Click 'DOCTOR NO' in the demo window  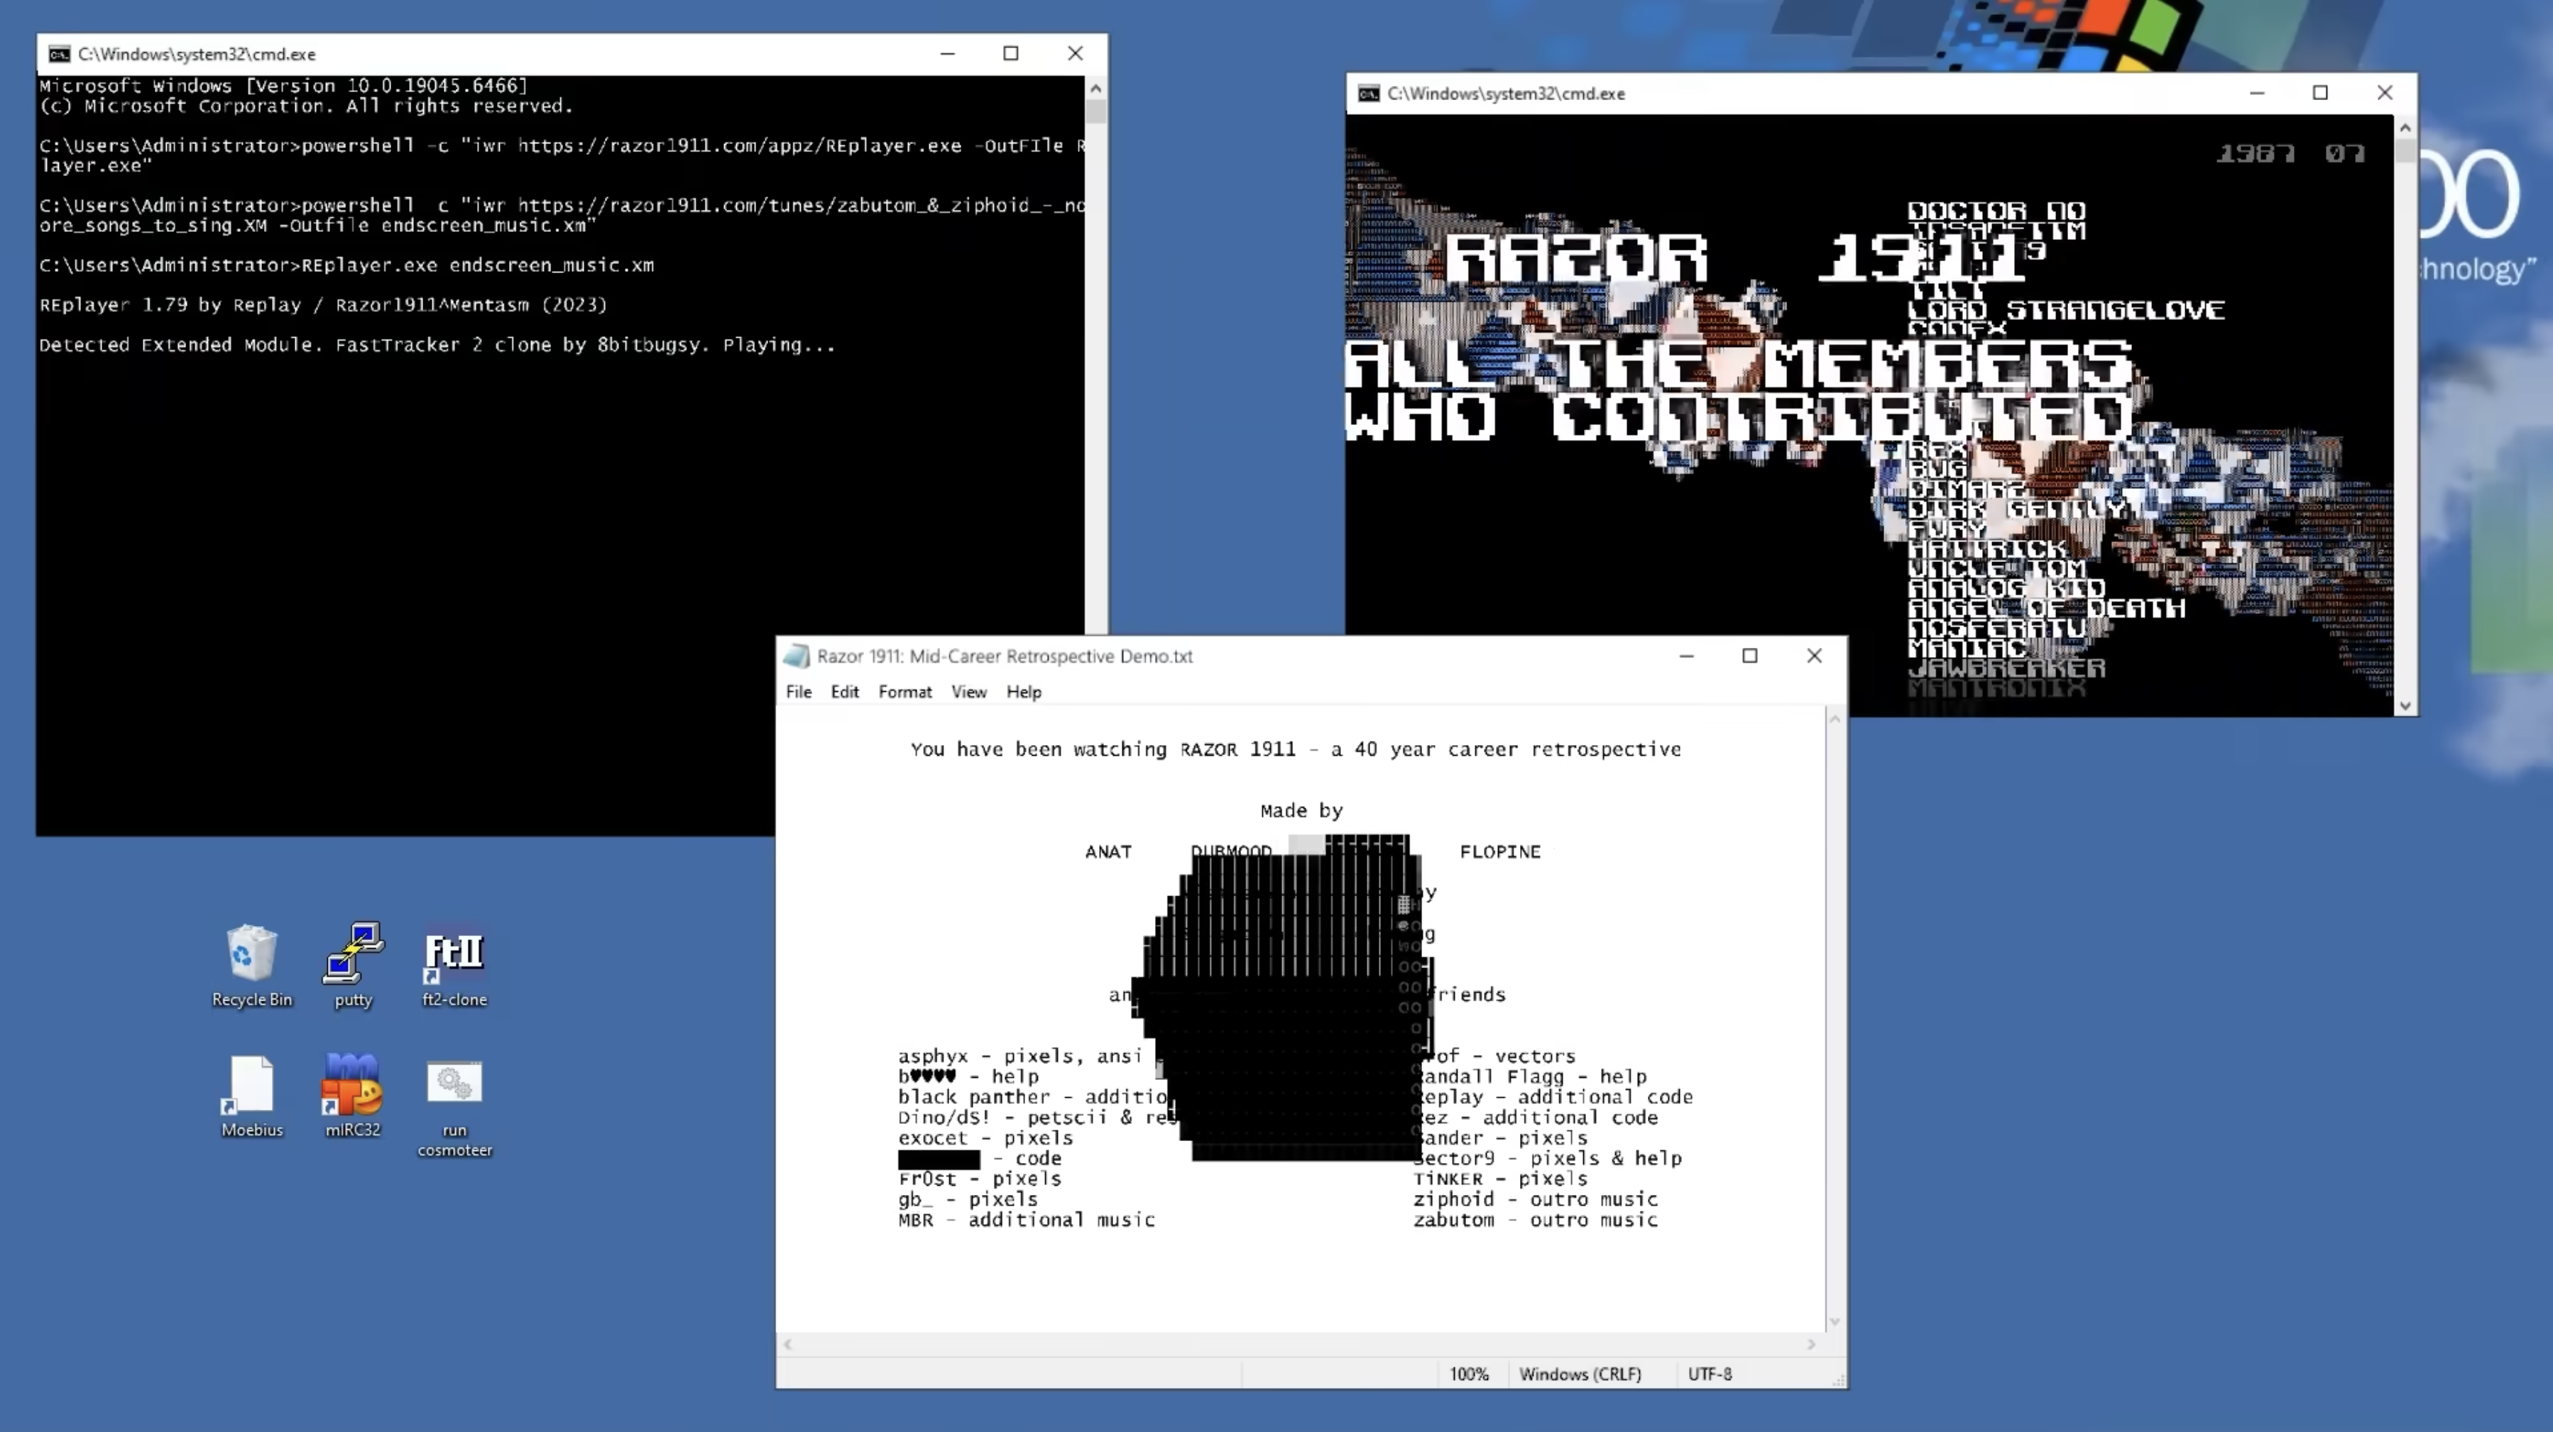(1997, 211)
